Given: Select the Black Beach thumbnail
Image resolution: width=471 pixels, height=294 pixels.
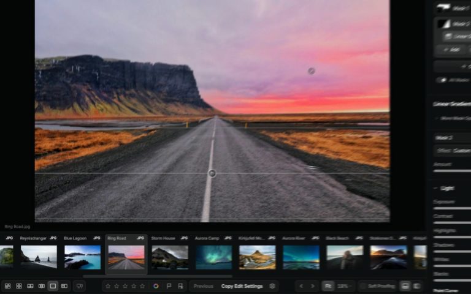Looking at the screenshot, I should tap(345, 257).
